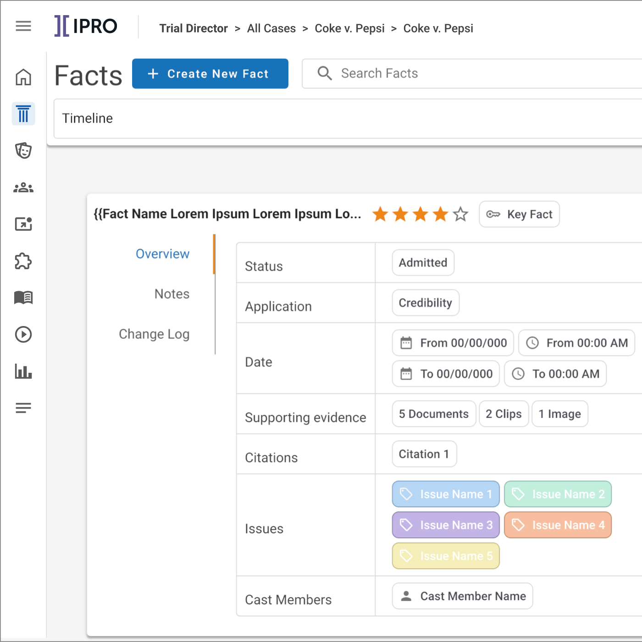This screenshot has width=642, height=642.
Task: Select green Issue Name 2 tag
Action: coord(558,494)
